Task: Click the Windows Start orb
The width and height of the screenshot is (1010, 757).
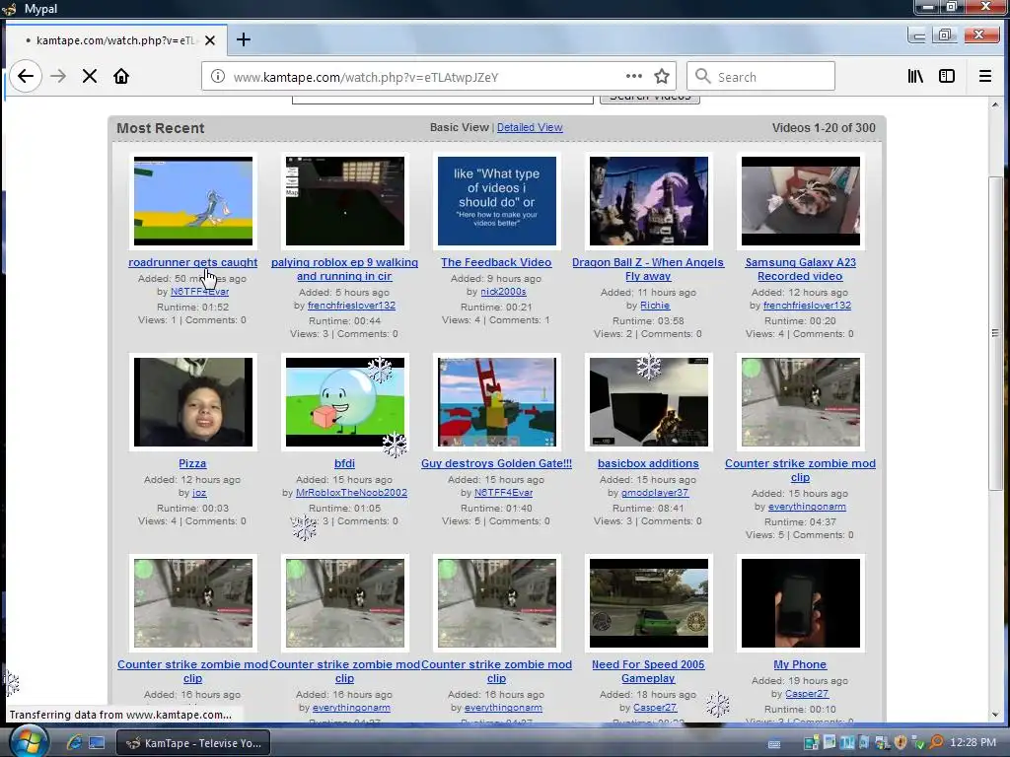Action: pyautogui.click(x=29, y=741)
